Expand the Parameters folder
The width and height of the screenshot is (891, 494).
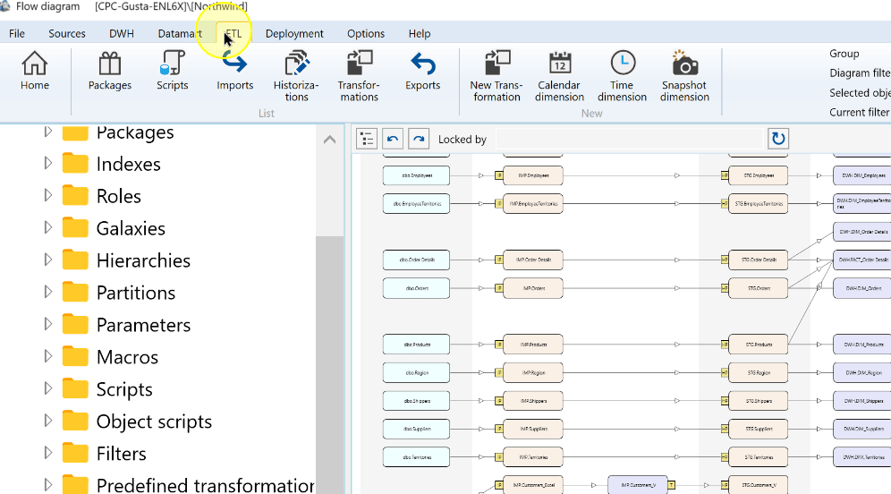coord(48,325)
